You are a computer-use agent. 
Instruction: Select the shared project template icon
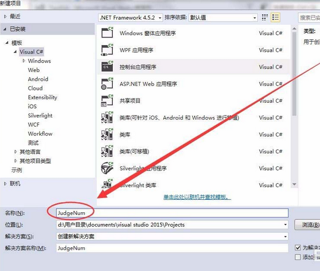coord(107,100)
